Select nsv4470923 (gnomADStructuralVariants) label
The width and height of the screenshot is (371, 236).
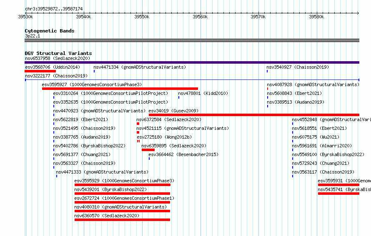click(x=99, y=111)
